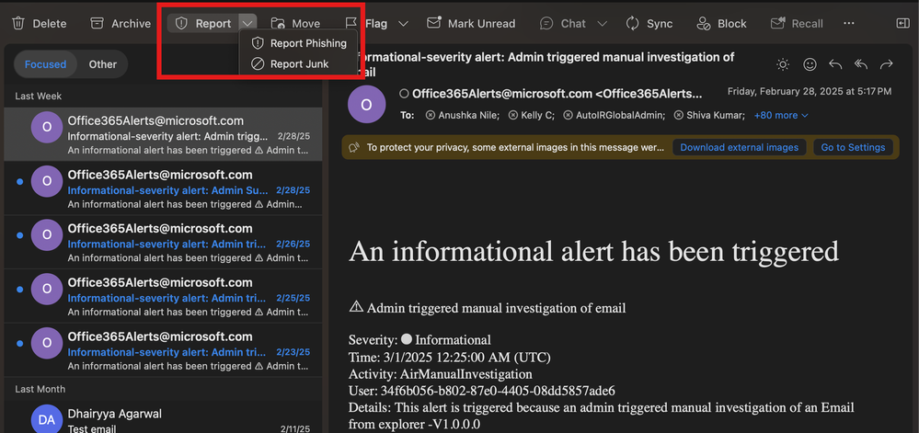
Task: Expand the +80 more recipients
Action: (781, 116)
